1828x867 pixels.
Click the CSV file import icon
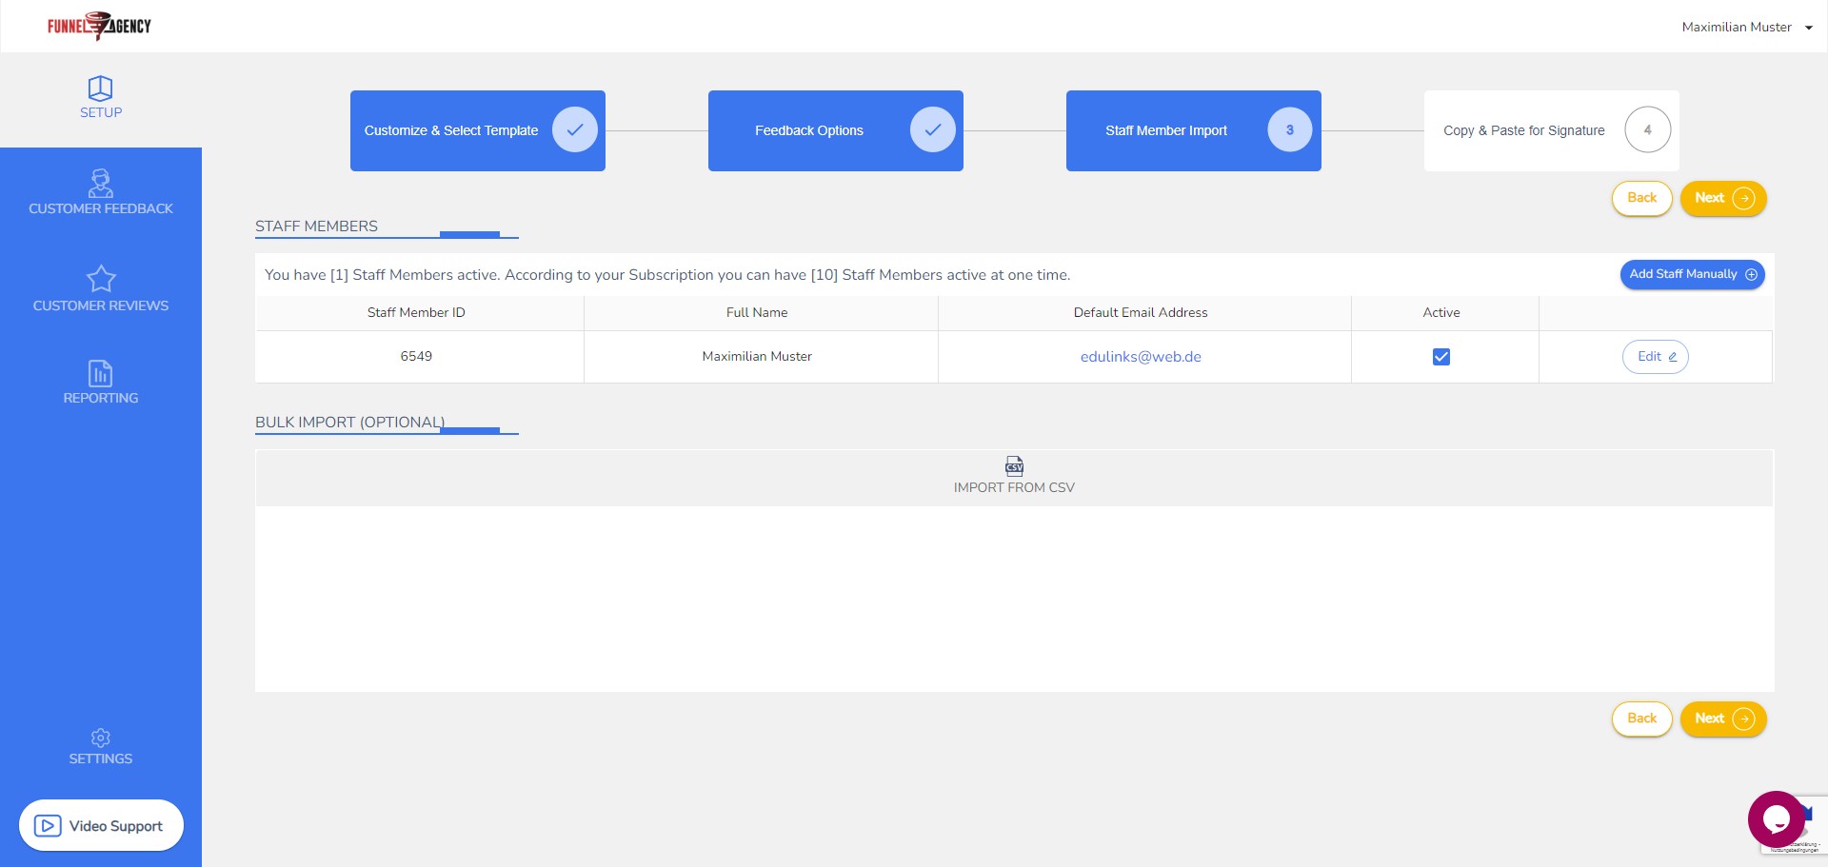coord(1014,465)
